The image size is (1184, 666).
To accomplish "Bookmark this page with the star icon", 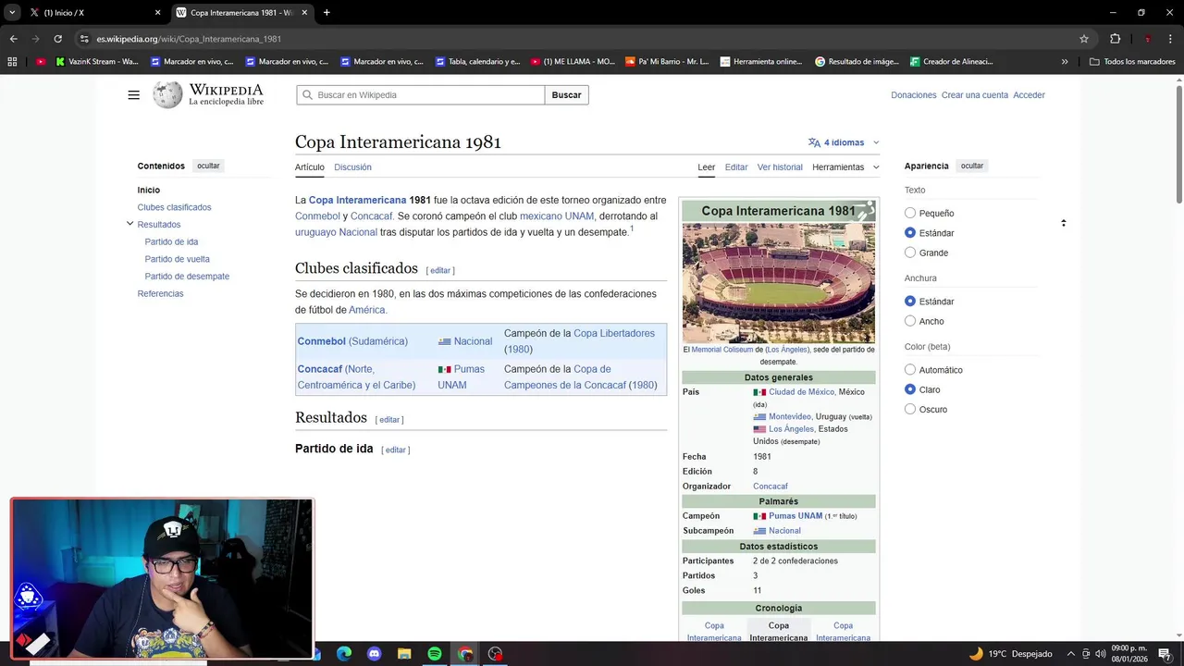I will pyautogui.click(x=1084, y=39).
